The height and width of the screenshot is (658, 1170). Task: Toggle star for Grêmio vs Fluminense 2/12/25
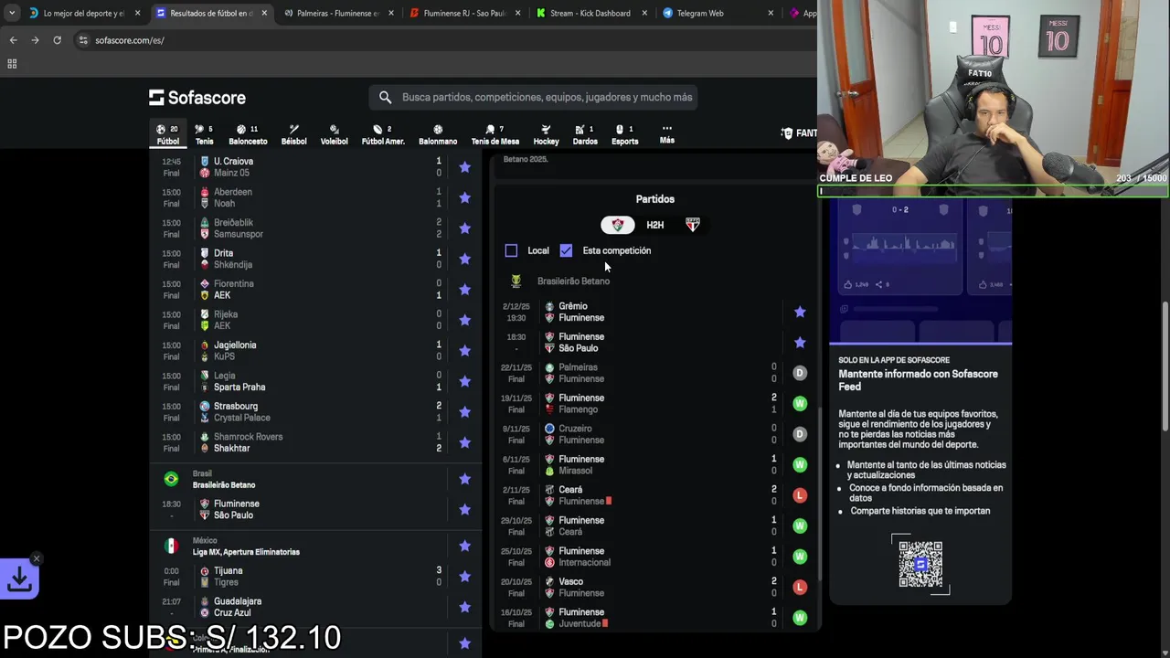[800, 312]
